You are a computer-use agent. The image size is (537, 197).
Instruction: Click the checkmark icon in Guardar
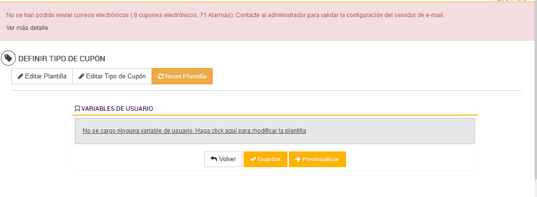coord(253,159)
